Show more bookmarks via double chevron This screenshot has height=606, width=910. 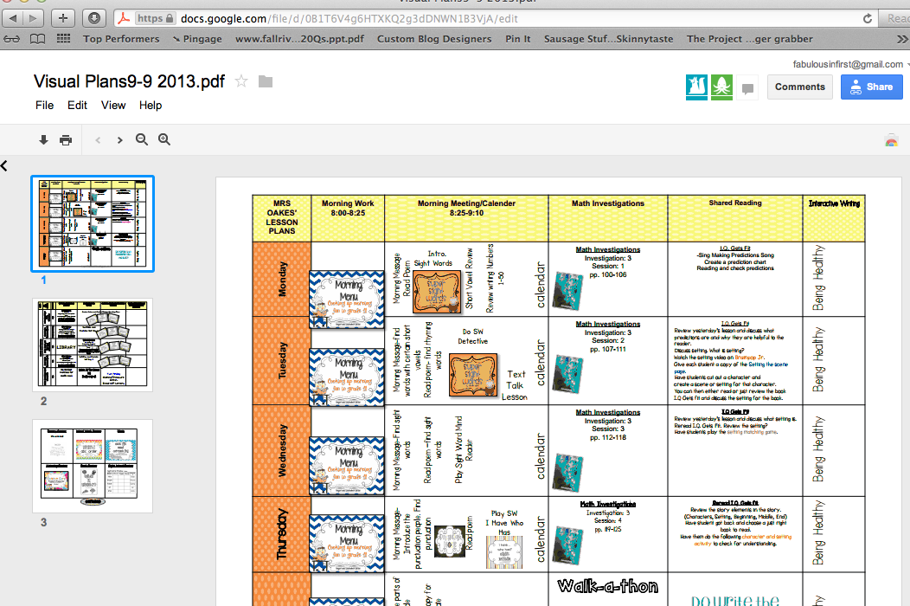902,39
